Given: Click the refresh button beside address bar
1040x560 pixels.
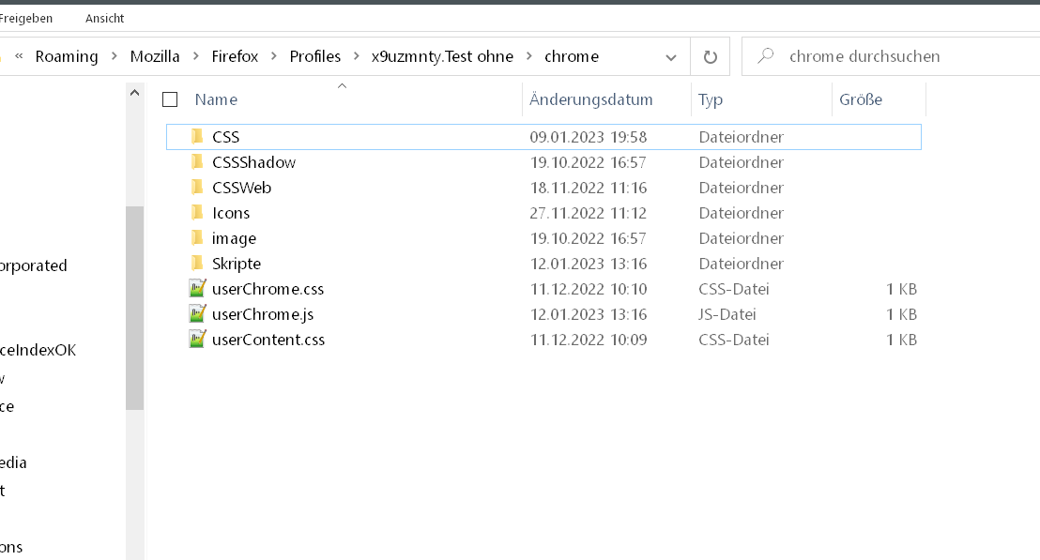Looking at the screenshot, I should [711, 56].
